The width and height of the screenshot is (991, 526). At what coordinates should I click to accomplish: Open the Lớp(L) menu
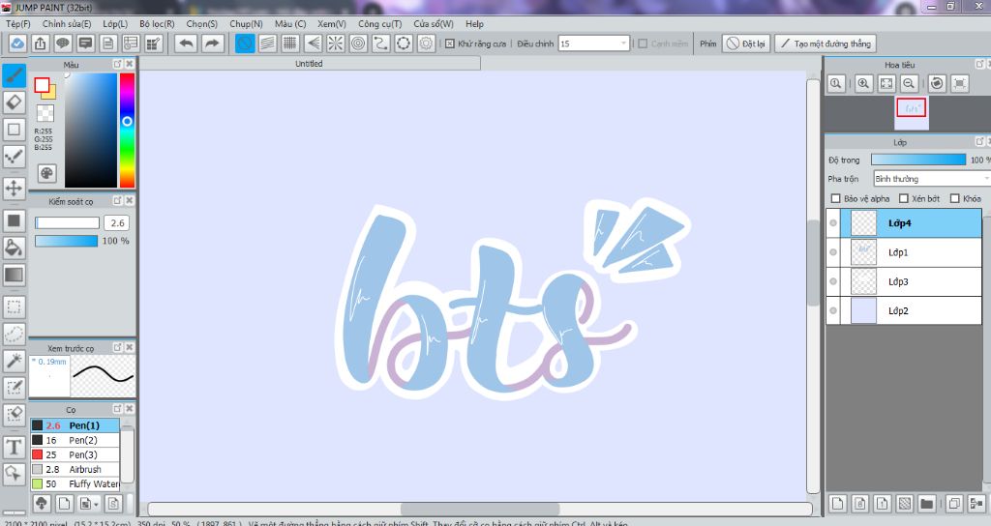click(x=115, y=23)
